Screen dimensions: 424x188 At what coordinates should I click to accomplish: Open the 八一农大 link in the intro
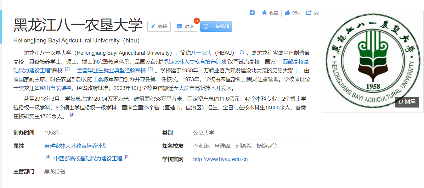202,53
